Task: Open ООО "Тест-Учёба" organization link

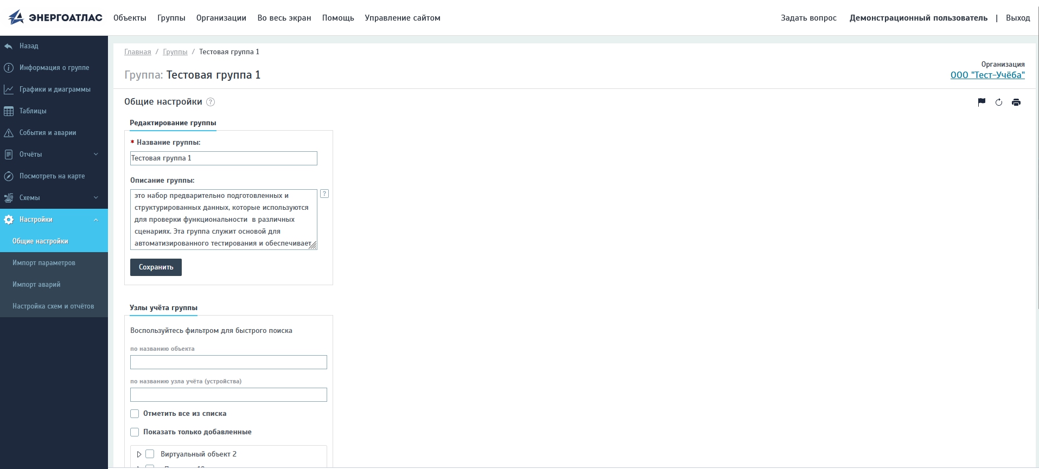Action: point(987,75)
